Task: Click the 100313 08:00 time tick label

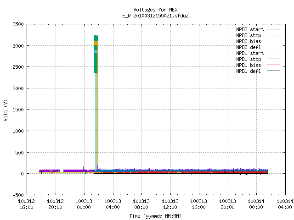Action: [141, 204]
